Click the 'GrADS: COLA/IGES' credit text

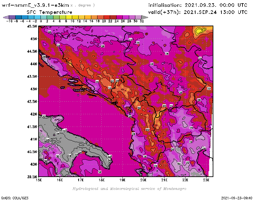tap(15, 198)
